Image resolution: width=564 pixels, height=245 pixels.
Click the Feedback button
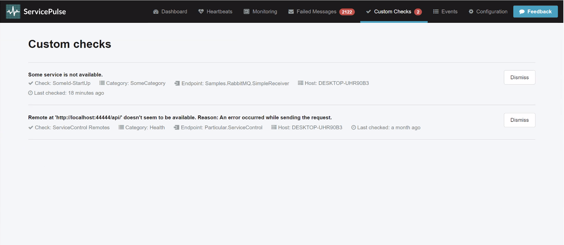[535, 11]
